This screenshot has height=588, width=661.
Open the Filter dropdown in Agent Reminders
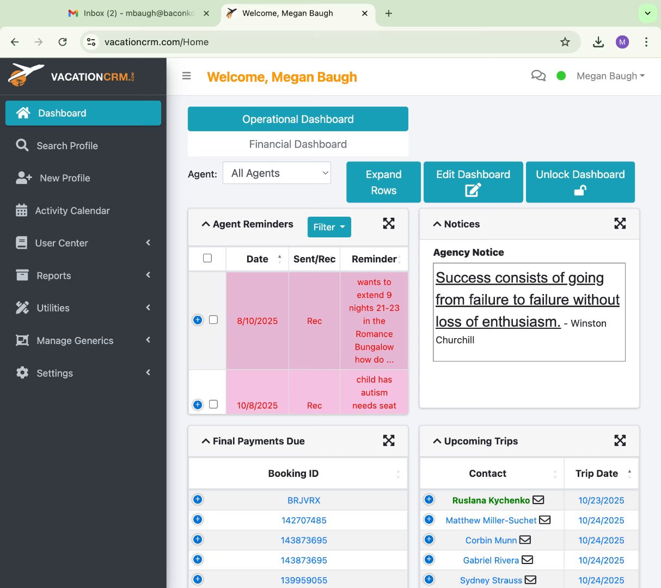(329, 227)
